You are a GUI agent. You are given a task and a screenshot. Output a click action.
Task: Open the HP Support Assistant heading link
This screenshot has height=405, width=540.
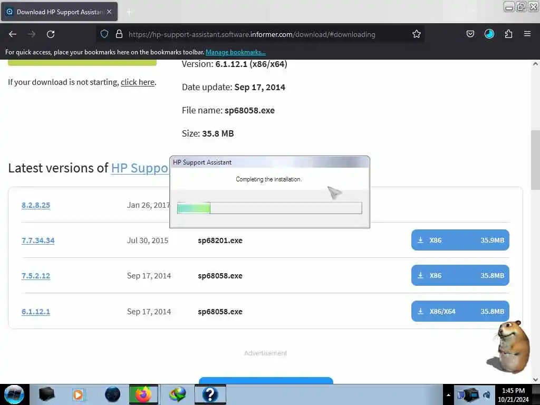pos(139,168)
